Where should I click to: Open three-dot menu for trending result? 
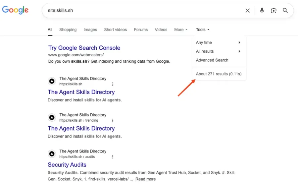[113, 120]
